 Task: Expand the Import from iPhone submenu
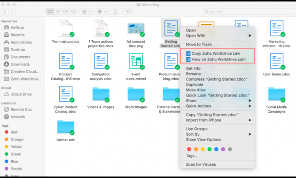coord(218,120)
